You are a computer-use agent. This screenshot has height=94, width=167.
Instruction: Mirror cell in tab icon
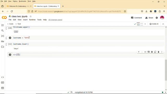155,52
